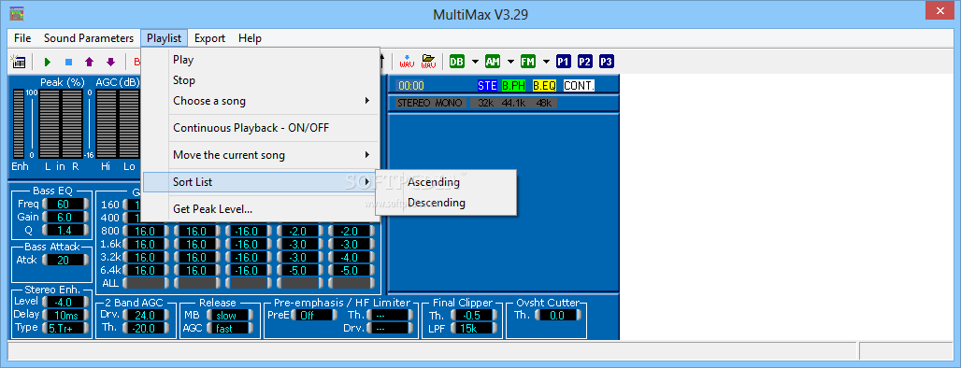Open the Export menu
The image size is (961, 368).
point(209,38)
